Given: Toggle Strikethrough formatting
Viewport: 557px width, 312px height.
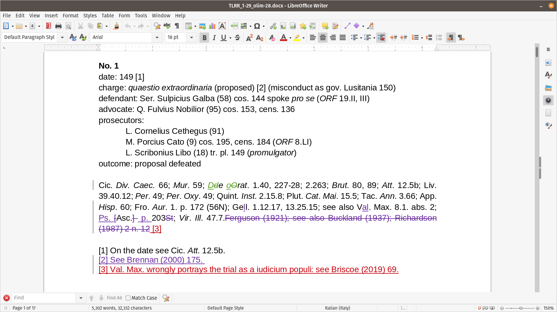Looking at the screenshot, I should point(237,37).
